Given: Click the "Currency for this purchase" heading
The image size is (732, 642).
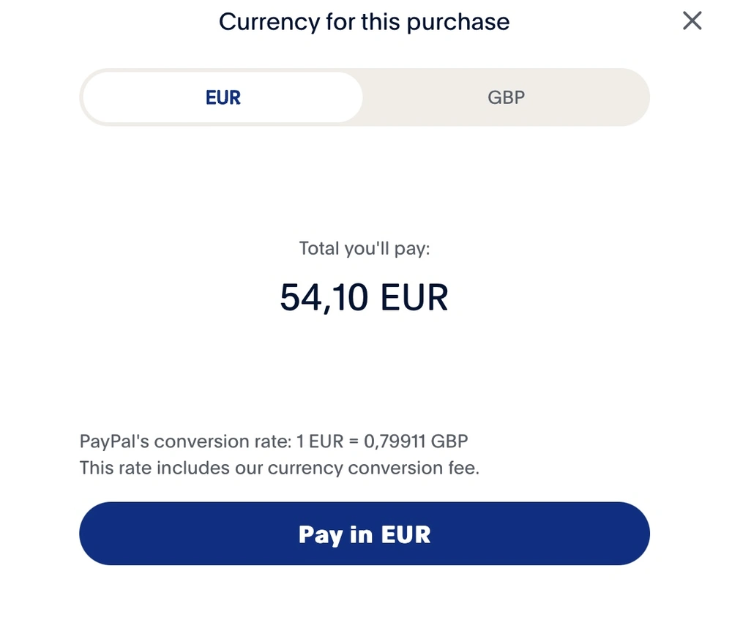Looking at the screenshot, I should [364, 22].
